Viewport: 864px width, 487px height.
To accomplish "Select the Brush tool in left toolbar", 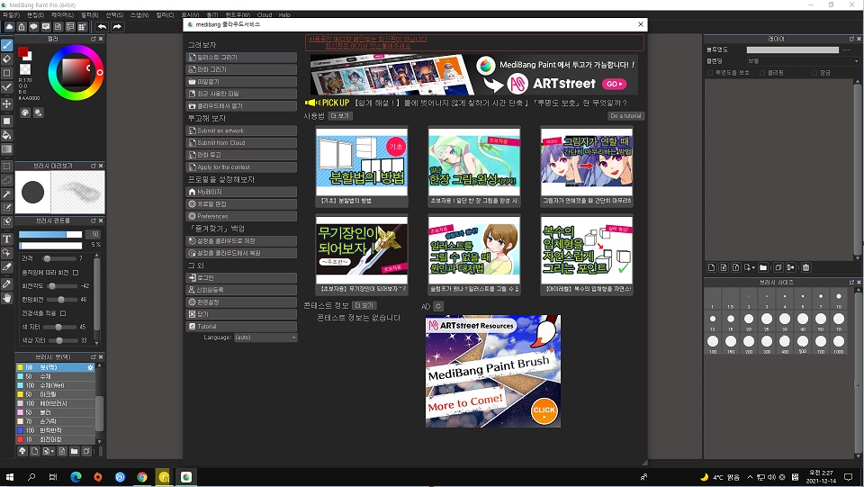I will click(6, 45).
